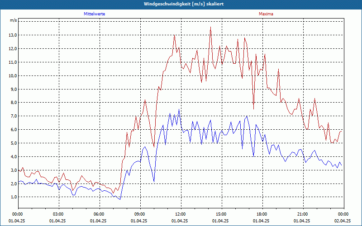Click the '8,0' y-axis value
362x226 pixels.
click(14, 103)
